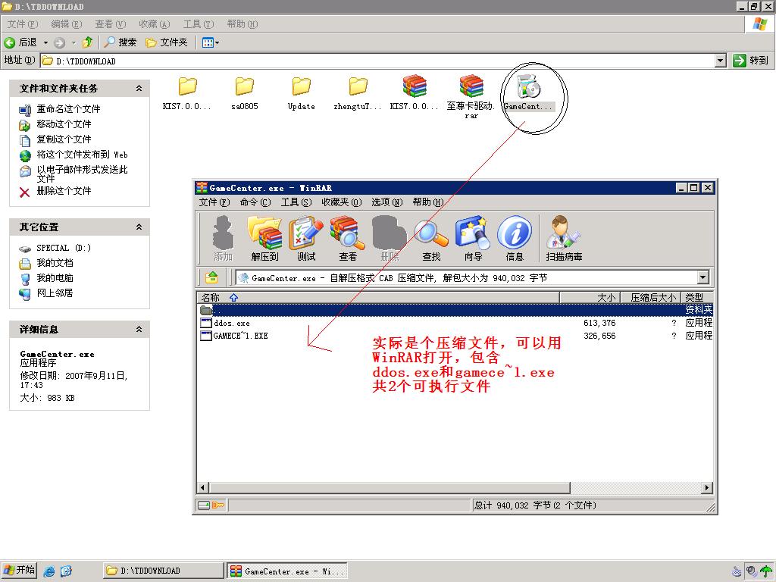
Task: Open the WinRAR 工具(S) menu
Action: (296, 202)
